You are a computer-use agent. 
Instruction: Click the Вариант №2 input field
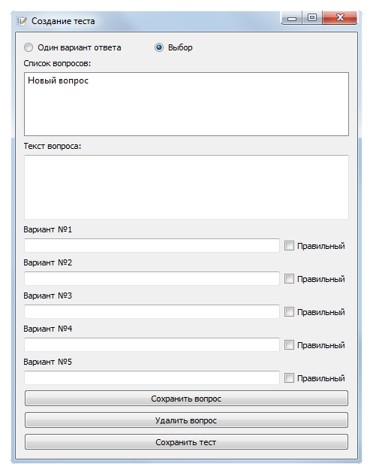tap(152, 279)
